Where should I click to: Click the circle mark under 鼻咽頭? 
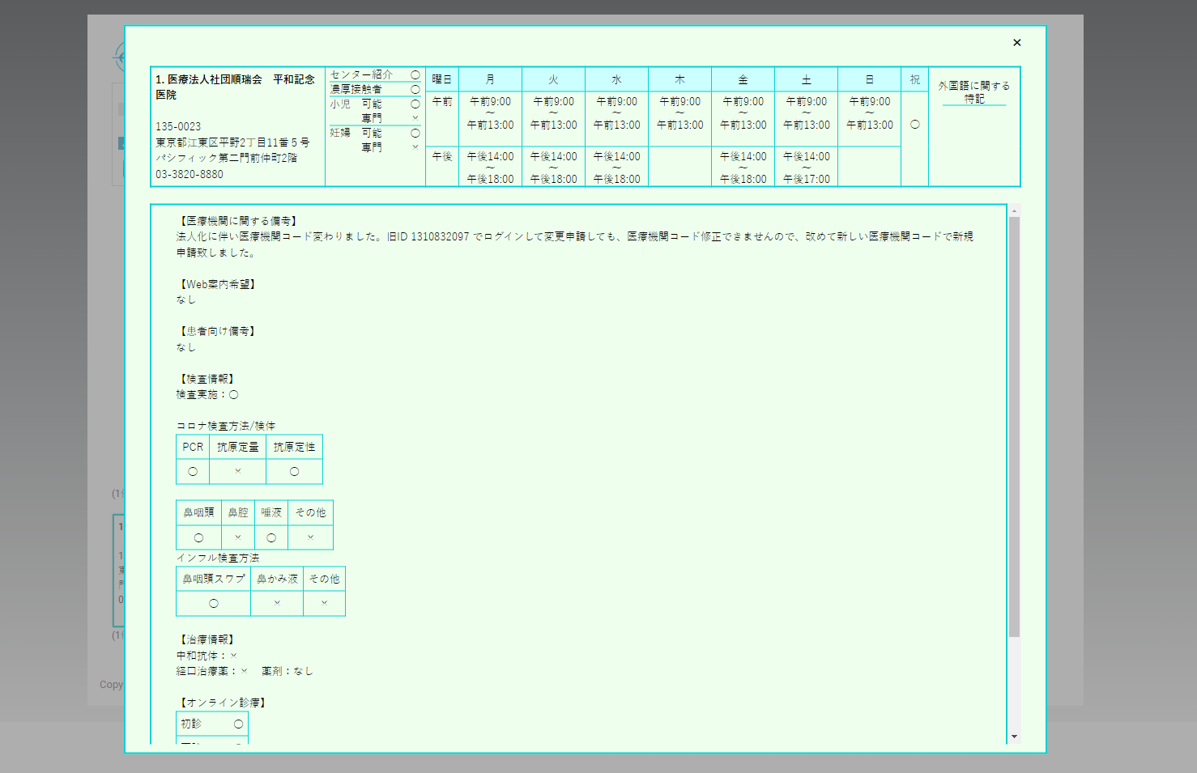(198, 537)
